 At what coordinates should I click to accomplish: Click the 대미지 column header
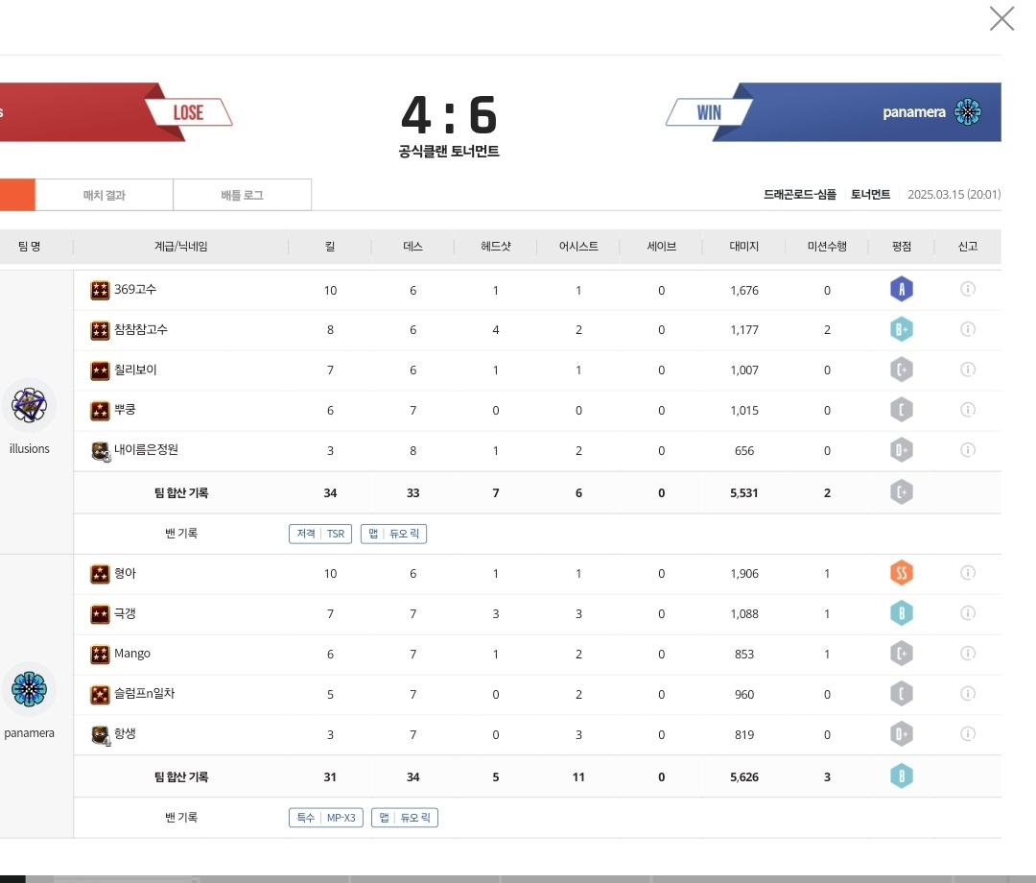[x=743, y=247]
